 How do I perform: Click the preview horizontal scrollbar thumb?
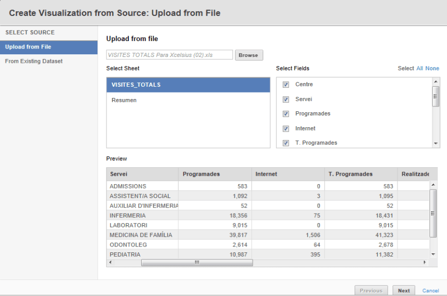197,262
